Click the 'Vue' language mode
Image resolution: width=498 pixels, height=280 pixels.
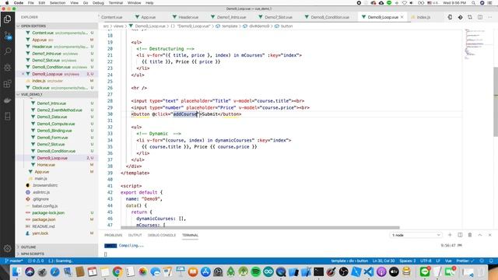coord(448,261)
